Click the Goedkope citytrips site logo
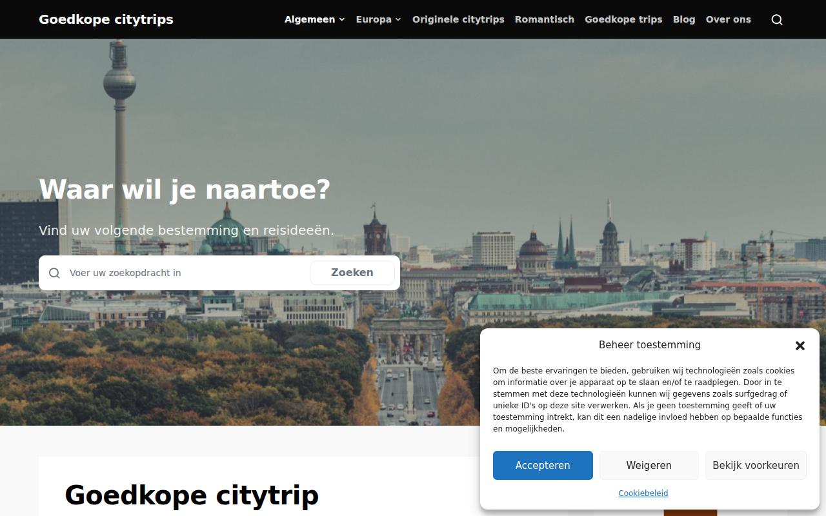826x516 pixels. (106, 19)
